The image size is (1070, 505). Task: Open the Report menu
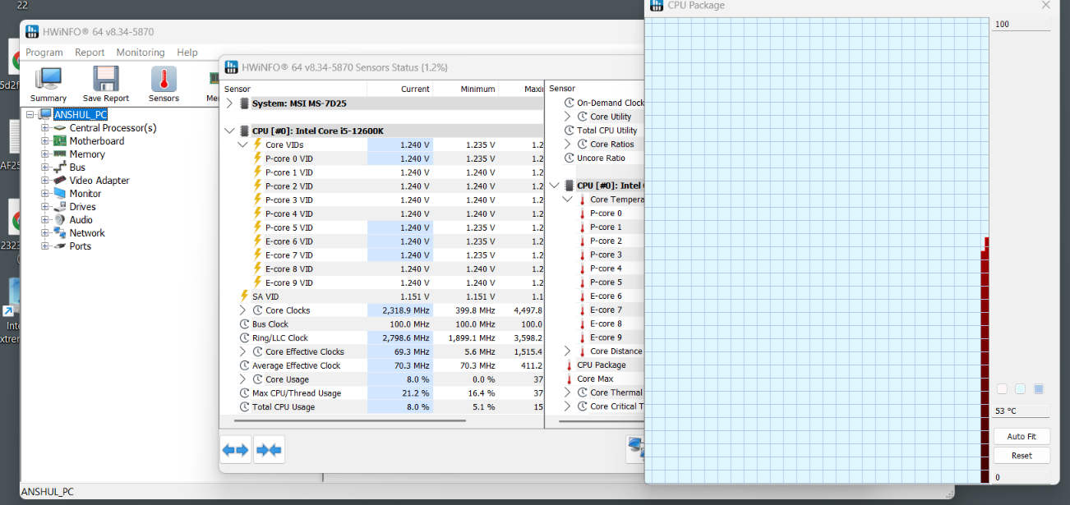click(x=90, y=53)
